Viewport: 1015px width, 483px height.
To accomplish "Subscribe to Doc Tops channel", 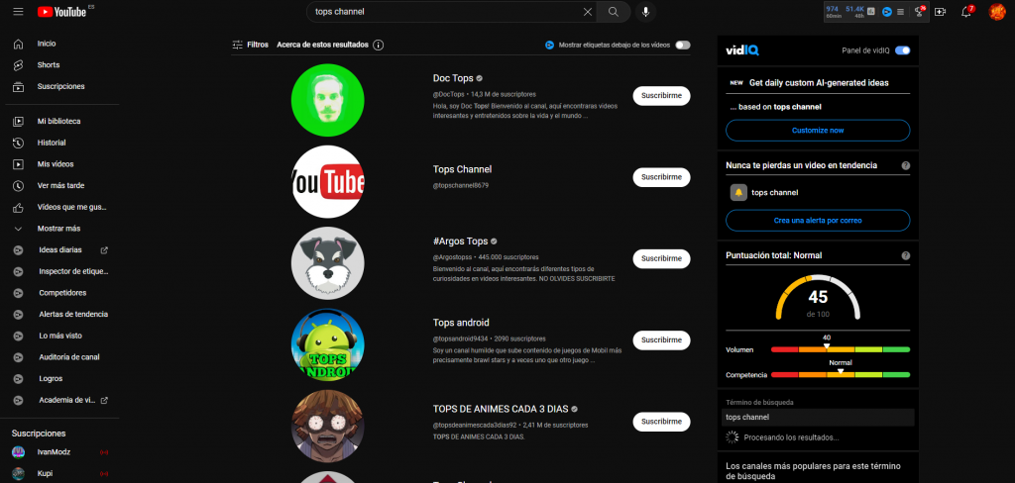I will [661, 96].
